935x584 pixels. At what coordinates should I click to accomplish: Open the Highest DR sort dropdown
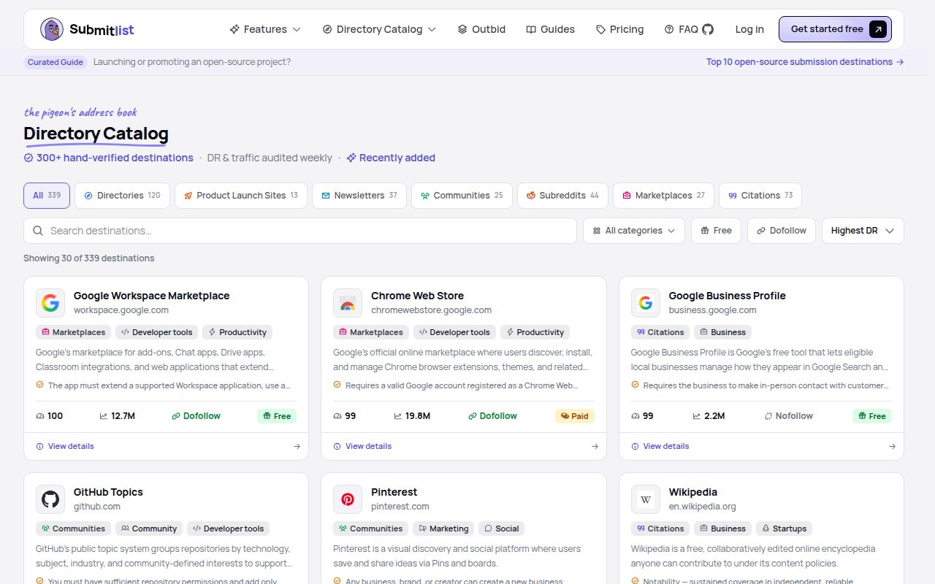[x=863, y=231]
